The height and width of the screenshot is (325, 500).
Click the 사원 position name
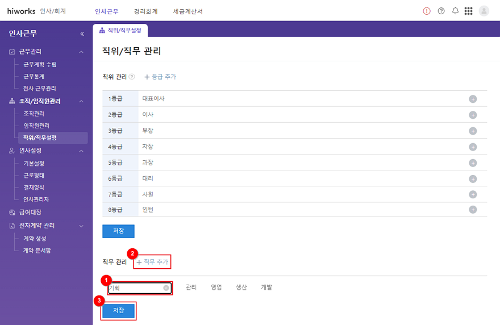(x=148, y=194)
